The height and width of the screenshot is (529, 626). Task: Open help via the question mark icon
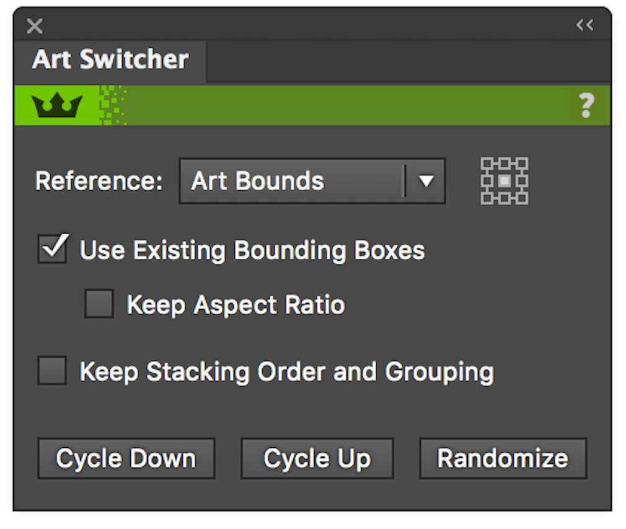pyautogui.click(x=586, y=105)
